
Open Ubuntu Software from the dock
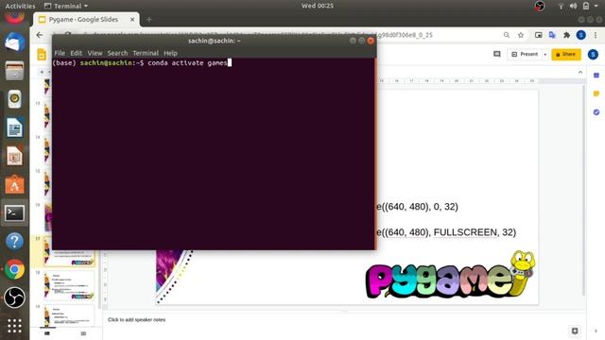coord(15,185)
